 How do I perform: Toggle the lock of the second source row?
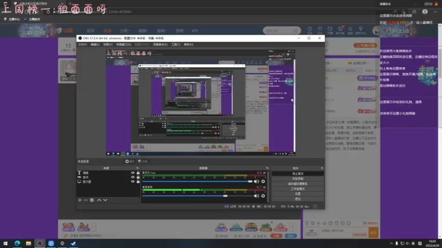click(138, 177)
